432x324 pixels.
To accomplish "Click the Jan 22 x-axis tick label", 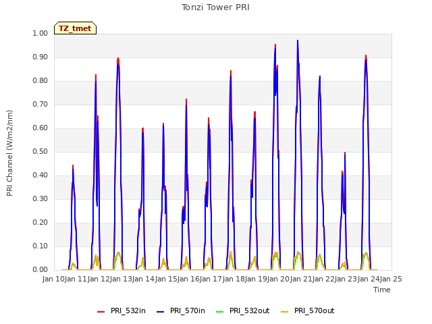I will point(323,279).
